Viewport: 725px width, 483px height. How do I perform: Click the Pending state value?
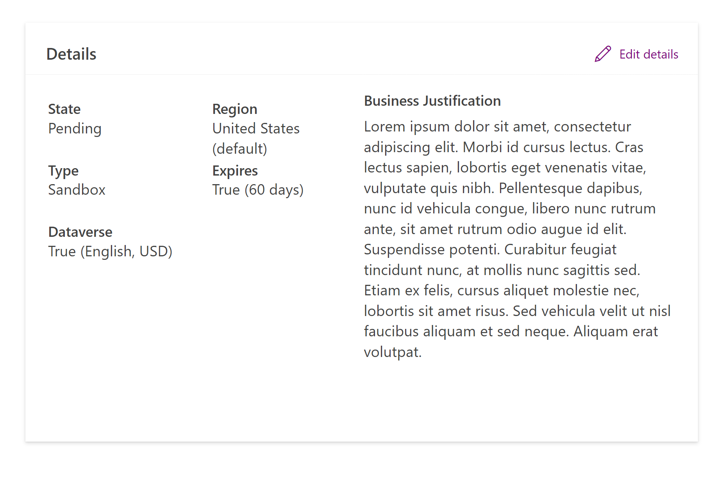tap(75, 128)
